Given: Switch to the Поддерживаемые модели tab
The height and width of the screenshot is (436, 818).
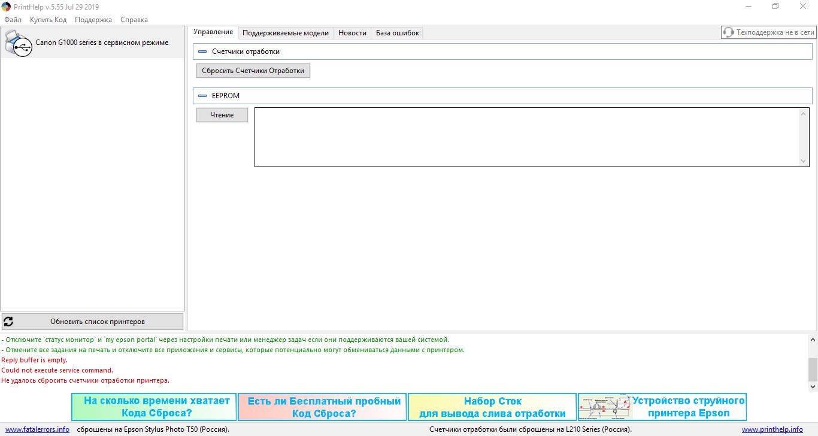Looking at the screenshot, I should (x=286, y=33).
